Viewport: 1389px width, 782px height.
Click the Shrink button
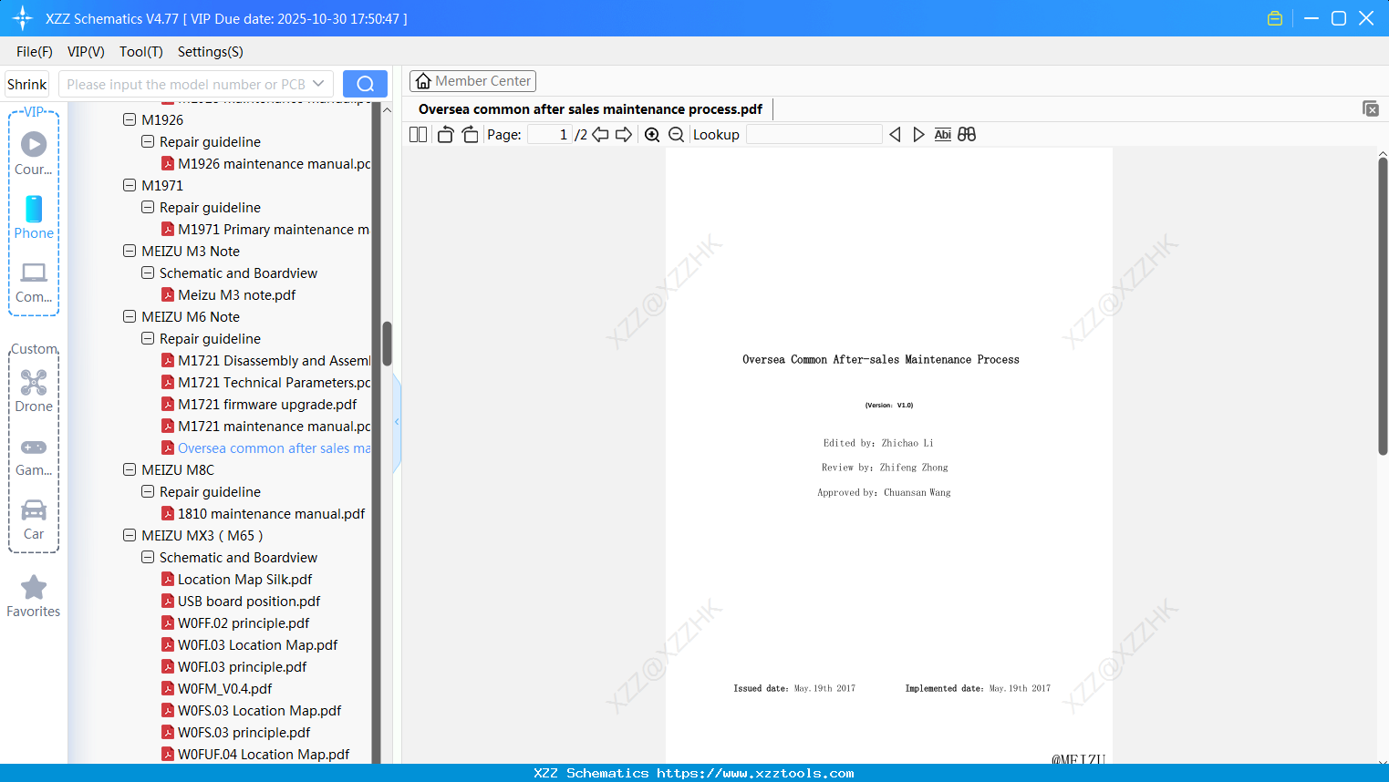[x=27, y=84]
